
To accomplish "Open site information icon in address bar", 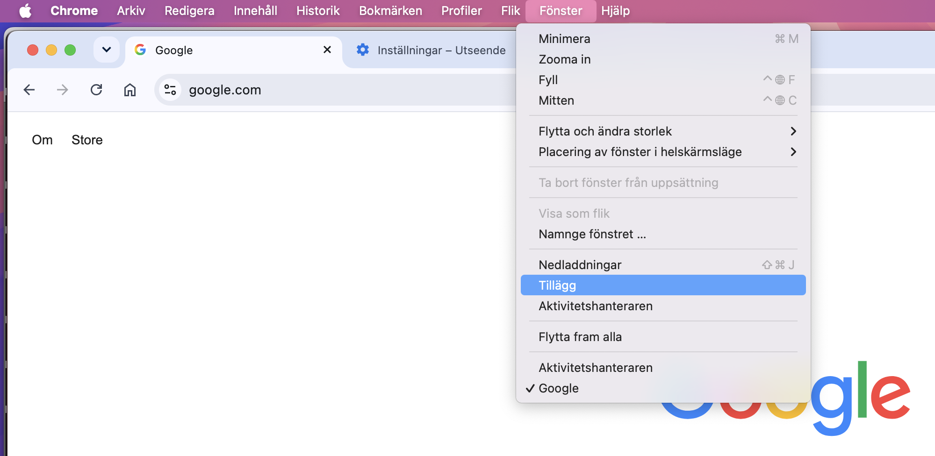I will coord(170,90).
